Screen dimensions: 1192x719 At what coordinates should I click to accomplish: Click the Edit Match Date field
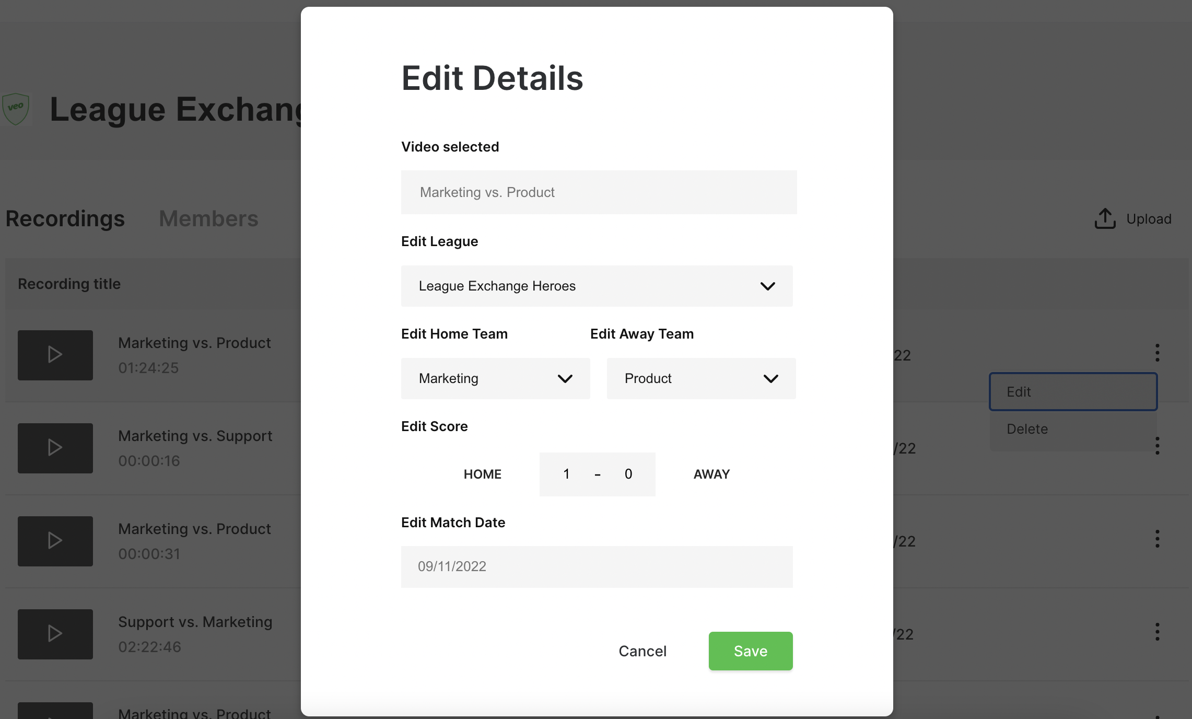597,566
